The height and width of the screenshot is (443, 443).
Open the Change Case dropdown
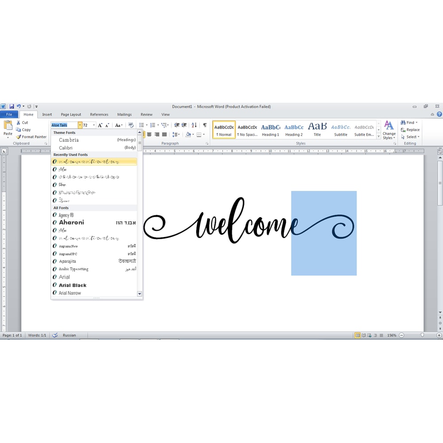point(118,125)
